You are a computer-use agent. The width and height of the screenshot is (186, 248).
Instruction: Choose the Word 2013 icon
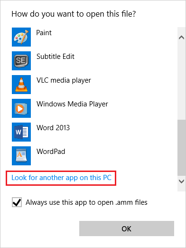[21, 132]
